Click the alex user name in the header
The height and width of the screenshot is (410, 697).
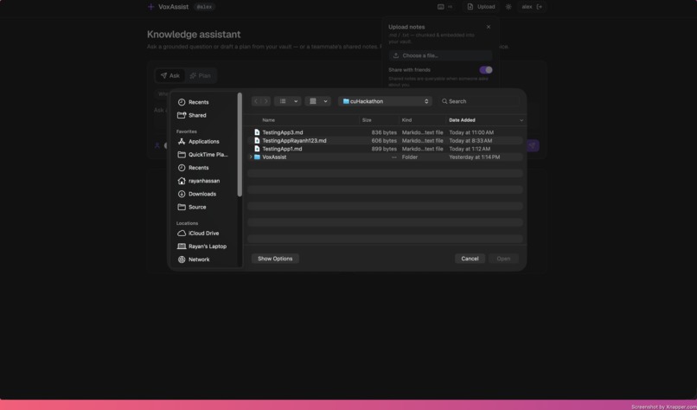(x=527, y=7)
